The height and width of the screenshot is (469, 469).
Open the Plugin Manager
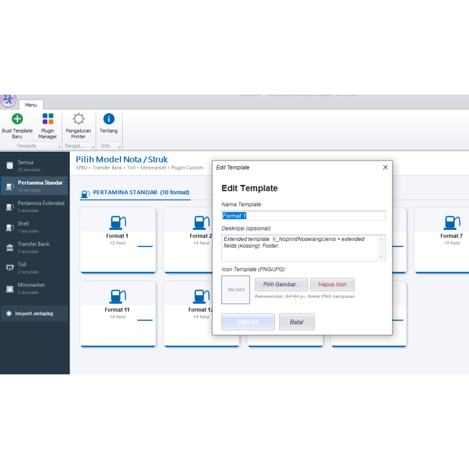48,125
